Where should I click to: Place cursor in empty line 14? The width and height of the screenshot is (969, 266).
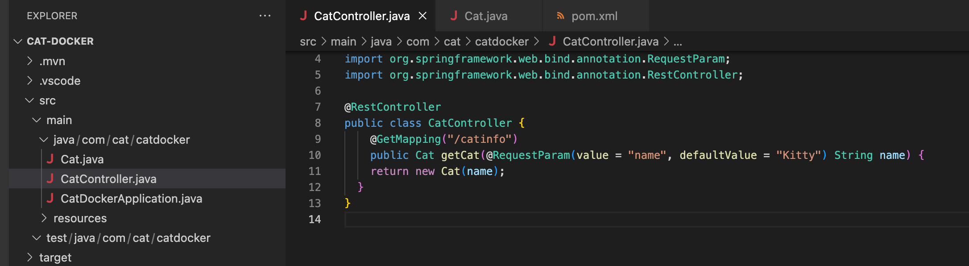(657, 219)
